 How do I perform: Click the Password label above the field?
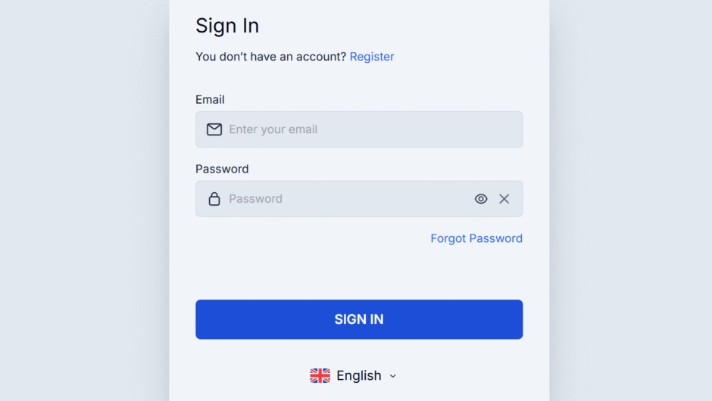(222, 169)
